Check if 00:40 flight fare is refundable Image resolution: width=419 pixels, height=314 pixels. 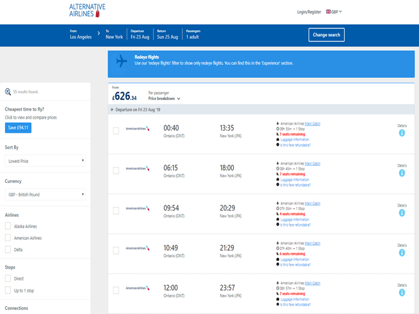pos(295,145)
